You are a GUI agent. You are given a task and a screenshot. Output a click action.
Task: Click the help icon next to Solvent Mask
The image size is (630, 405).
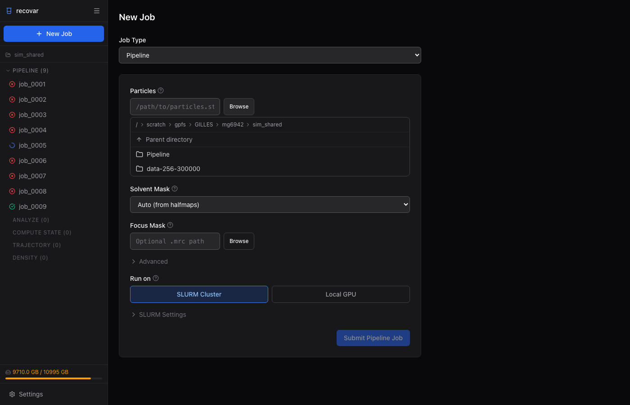[175, 189]
